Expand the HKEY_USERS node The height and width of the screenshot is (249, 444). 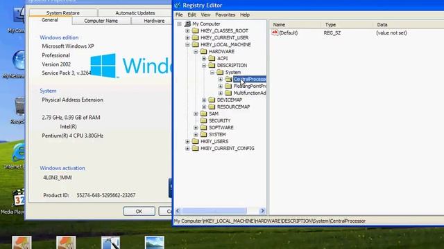[x=187, y=141]
